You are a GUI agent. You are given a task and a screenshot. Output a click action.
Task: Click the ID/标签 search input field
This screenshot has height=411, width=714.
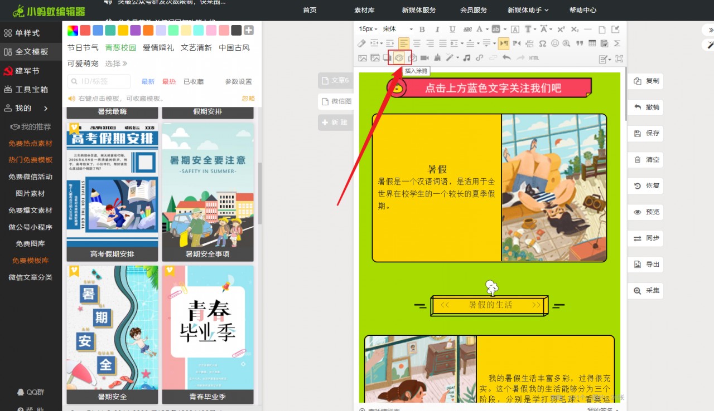click(x=98, y=81)
